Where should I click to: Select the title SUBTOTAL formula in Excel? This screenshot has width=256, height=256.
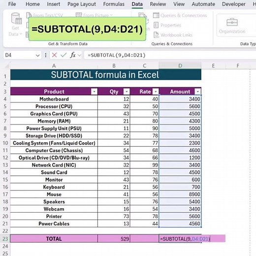106,75
